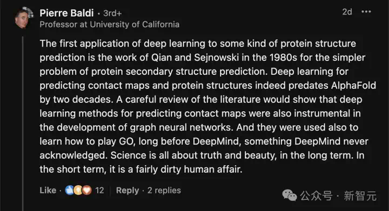Reply to Pierre Baldi's comment
The width and height of the screenshot is (389, 211).
click(x=128, y=190)
